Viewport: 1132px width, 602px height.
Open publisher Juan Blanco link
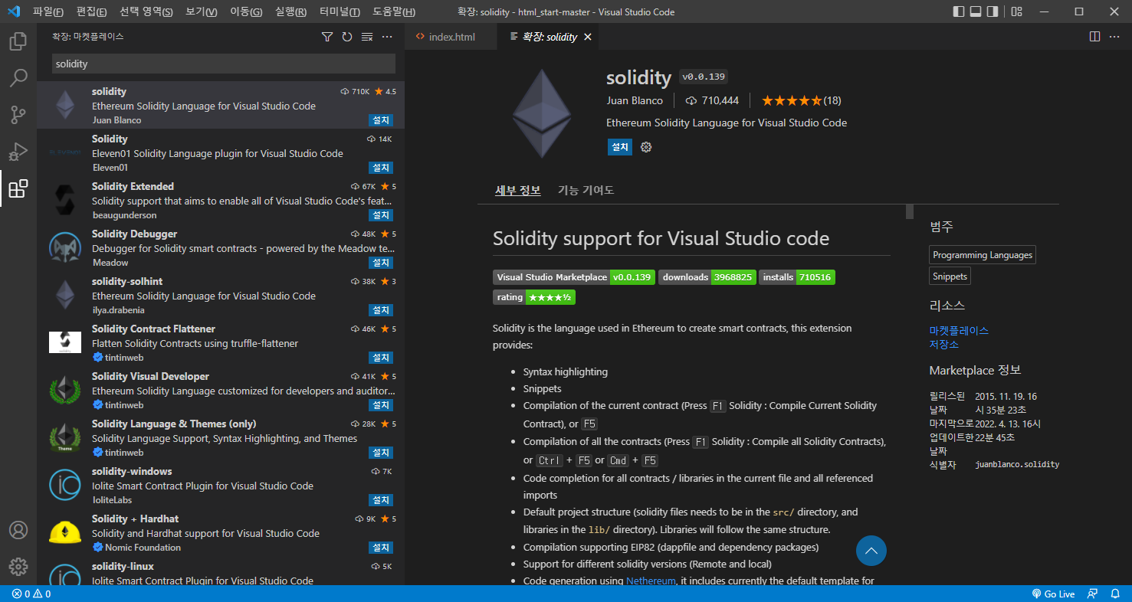tap(635, 100)
